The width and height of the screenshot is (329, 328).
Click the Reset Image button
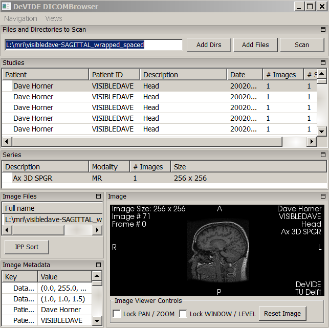pyautogui.click(x=282, y=314)
